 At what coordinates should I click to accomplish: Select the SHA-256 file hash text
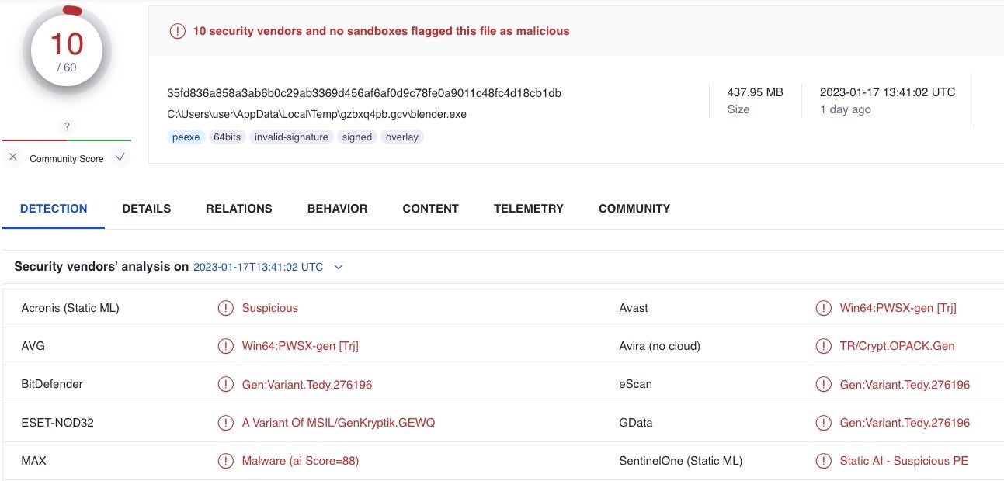pos(363,93)
